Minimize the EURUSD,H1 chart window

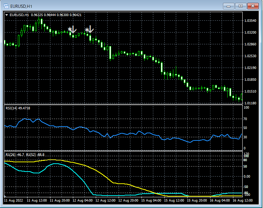tap(229, 6)
